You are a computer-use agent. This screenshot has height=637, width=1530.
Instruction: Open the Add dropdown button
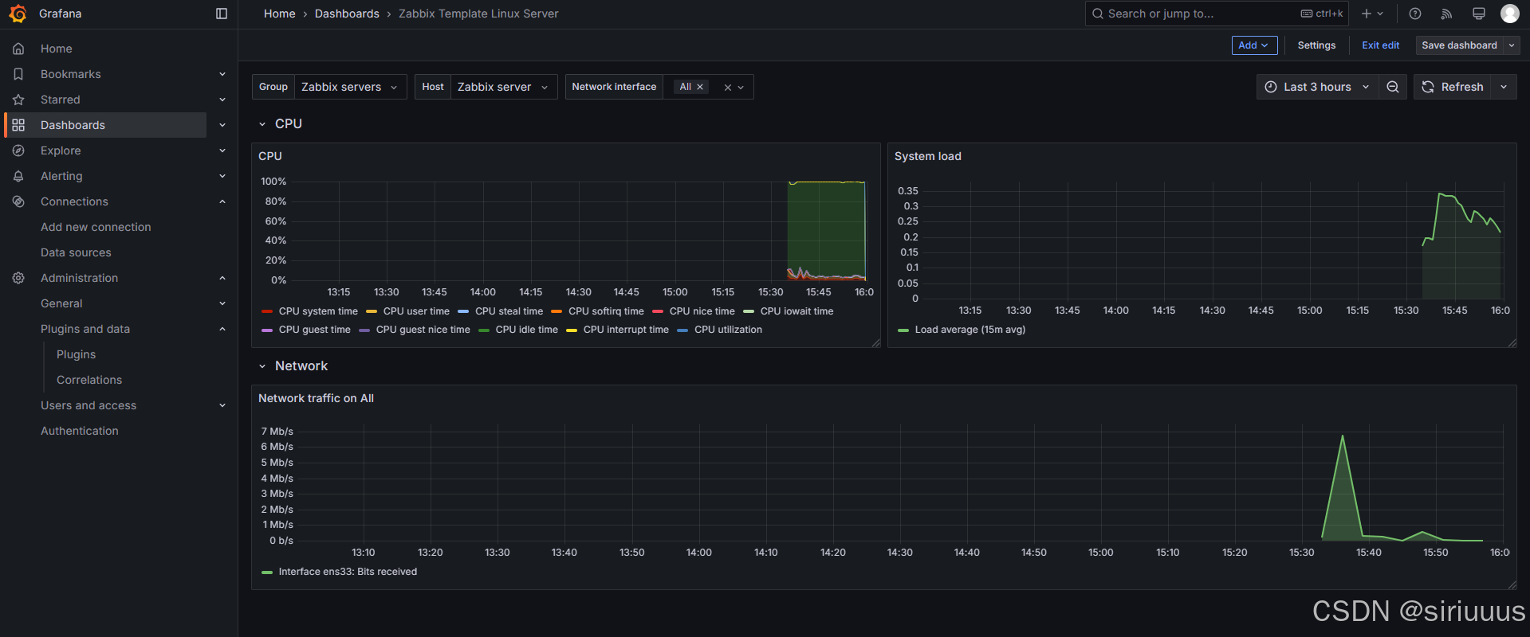coord(1254,45)
